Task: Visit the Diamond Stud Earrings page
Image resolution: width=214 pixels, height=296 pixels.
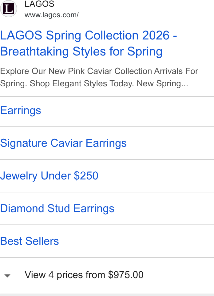Action: pyautogui.click(x=57, y=208)
